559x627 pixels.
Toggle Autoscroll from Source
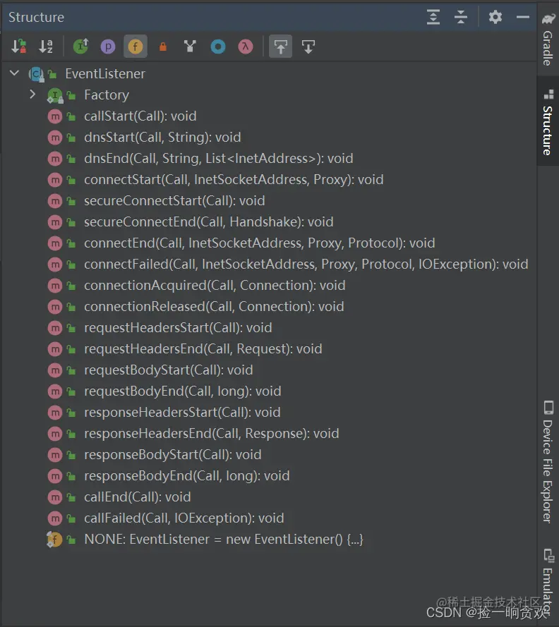[308, 47]
